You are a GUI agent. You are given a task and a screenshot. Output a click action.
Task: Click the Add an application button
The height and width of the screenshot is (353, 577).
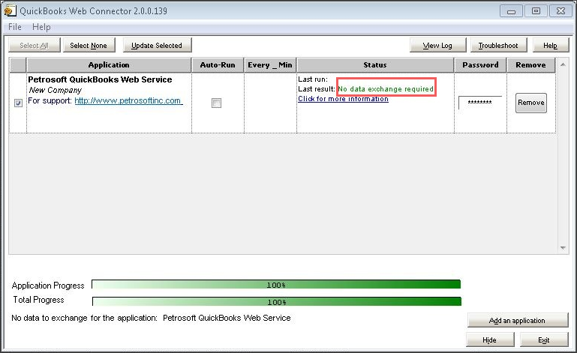pos(518,320)
